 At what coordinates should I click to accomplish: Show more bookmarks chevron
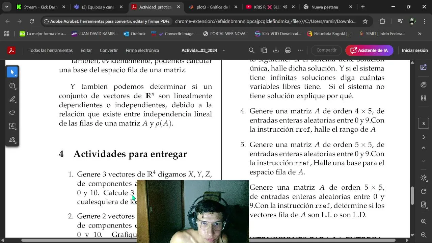click(420, 34)
